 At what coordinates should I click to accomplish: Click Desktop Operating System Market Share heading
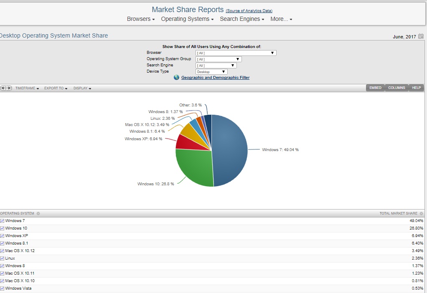click(x=54, y=35)
